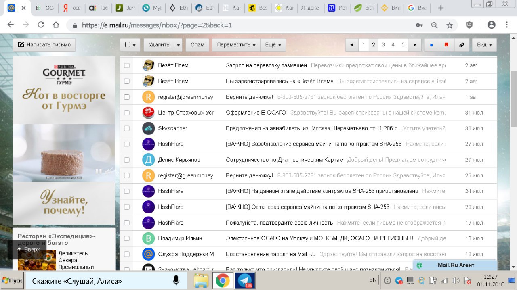This screenshot has width=517, height=290.
Task: Click the zoom magnifier icon in address bar
Action: click(x=434, y=25)
